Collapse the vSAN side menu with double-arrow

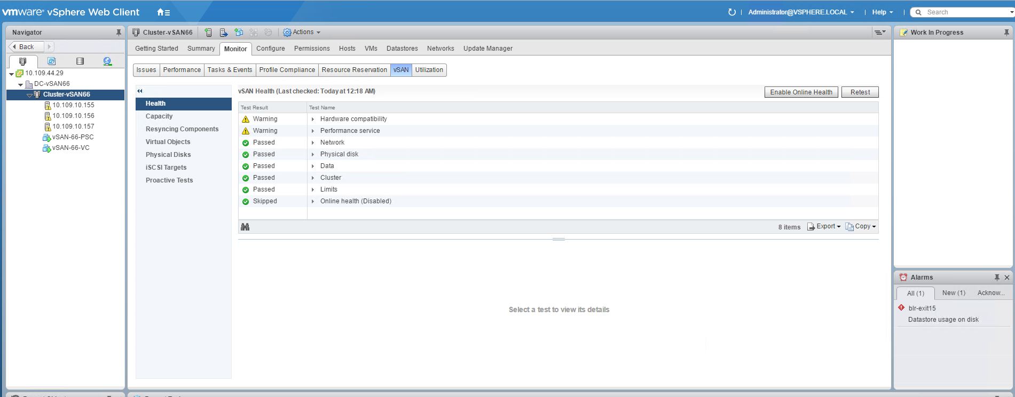(140, 91)
